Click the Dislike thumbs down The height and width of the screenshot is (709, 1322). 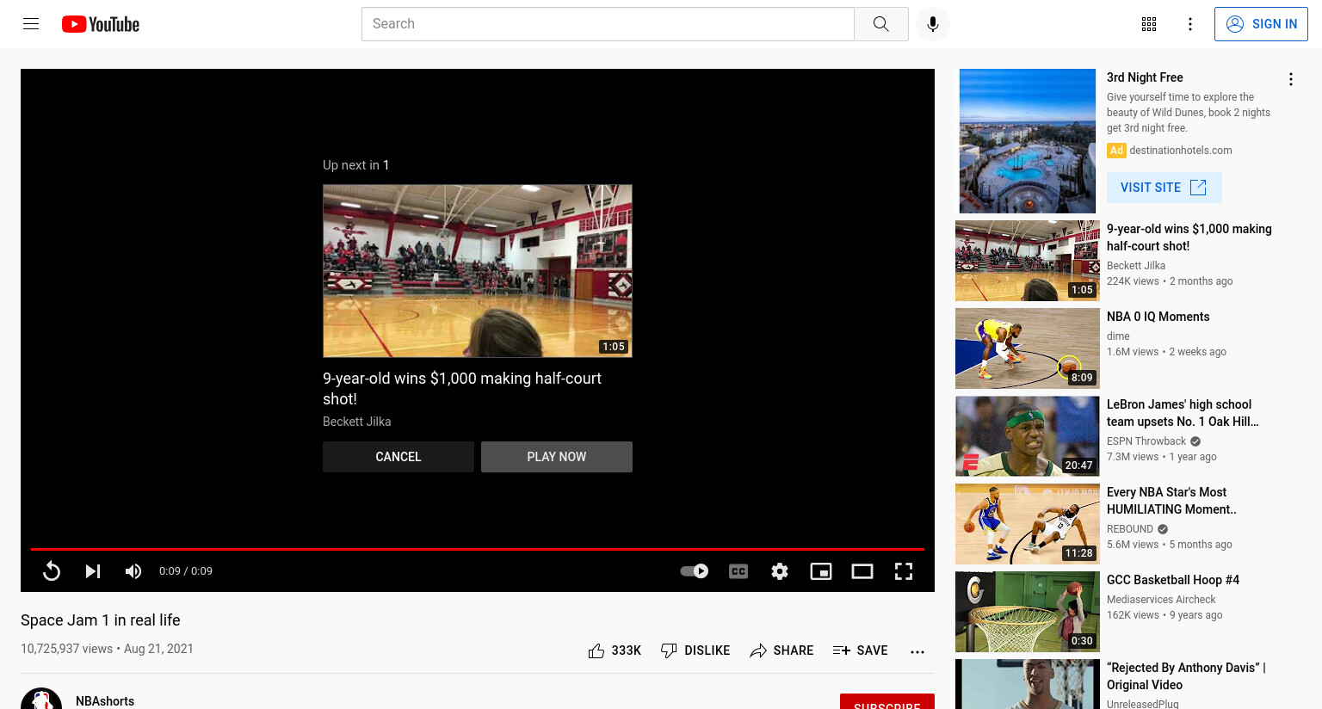coord(694,650)
